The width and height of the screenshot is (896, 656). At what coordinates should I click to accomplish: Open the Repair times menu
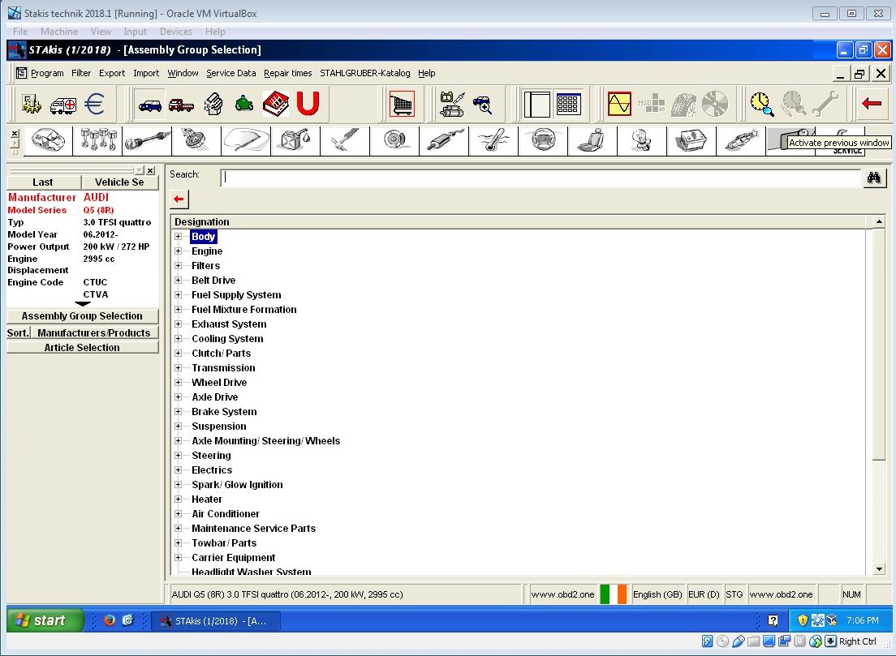(287, 73)
